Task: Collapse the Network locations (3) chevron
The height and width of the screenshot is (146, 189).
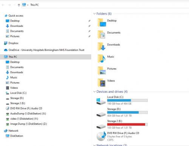Action: coord(94,145)
